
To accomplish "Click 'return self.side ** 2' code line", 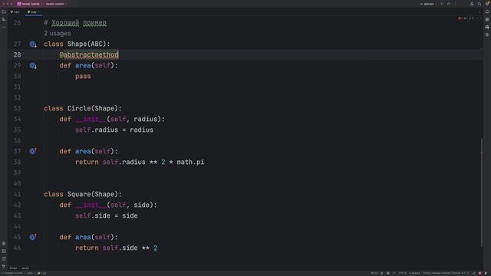I will 116,248.
